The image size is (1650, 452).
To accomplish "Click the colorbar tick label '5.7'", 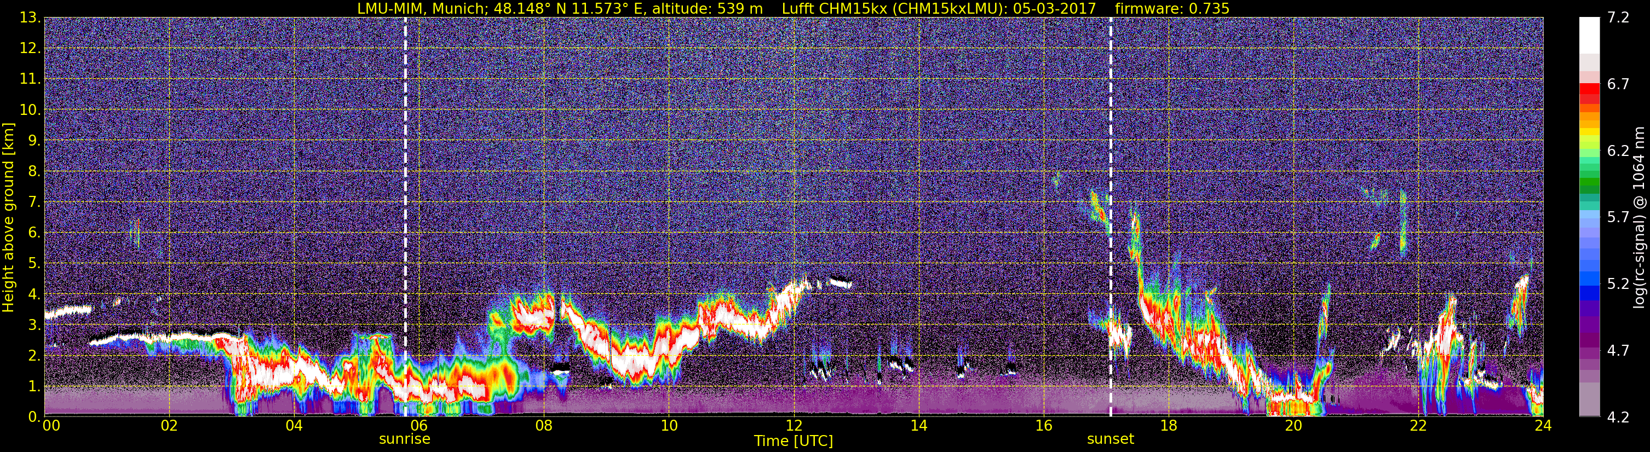I will pos(1618,217).
